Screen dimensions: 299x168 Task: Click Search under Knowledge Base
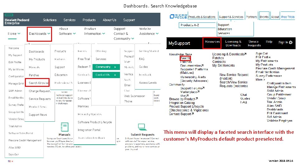tap(185, 58)
